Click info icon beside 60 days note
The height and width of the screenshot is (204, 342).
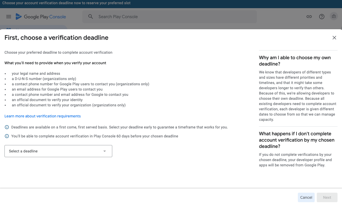[x=7, y=136]
